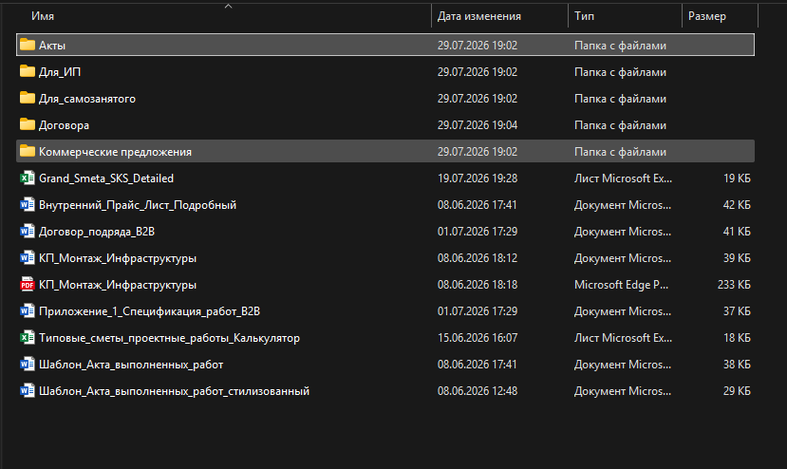Click the date 29.07.2026 19:04
This screenshot has width=787, height=469.
point(478,125)
